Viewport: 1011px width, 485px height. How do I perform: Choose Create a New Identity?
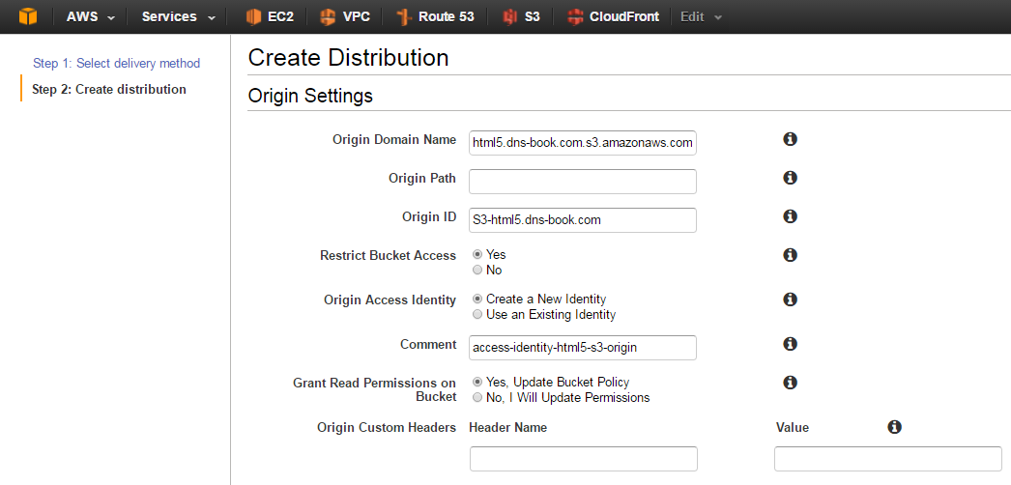tap(477, 299)
